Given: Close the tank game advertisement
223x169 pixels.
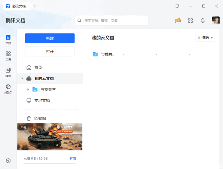Looking at the screenshot, I should pos(79,126).
